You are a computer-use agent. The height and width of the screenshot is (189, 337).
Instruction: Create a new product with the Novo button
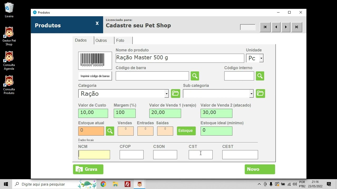click(260, 169)
